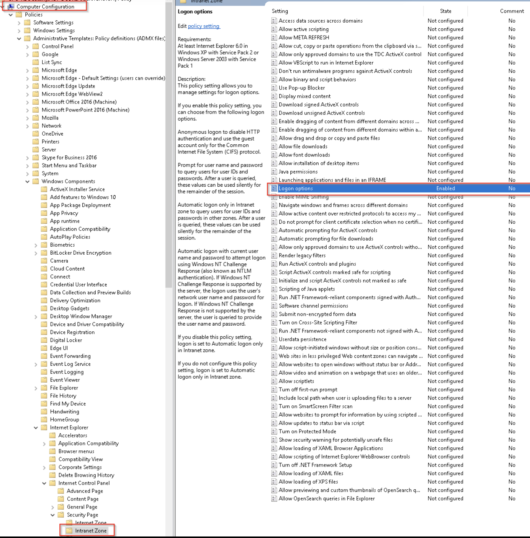Expand the Microsoft Edge folder
This screenshot has height=538, width=530.
[28, 71]
